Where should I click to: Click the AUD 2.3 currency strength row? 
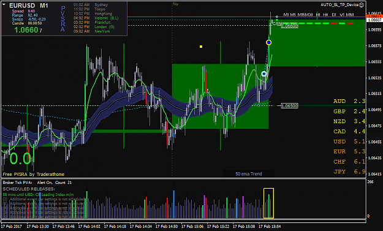tap(349, 101)
